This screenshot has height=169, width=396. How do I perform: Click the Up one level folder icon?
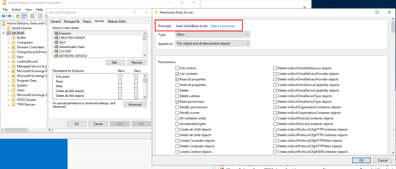[x=18, y=16]
